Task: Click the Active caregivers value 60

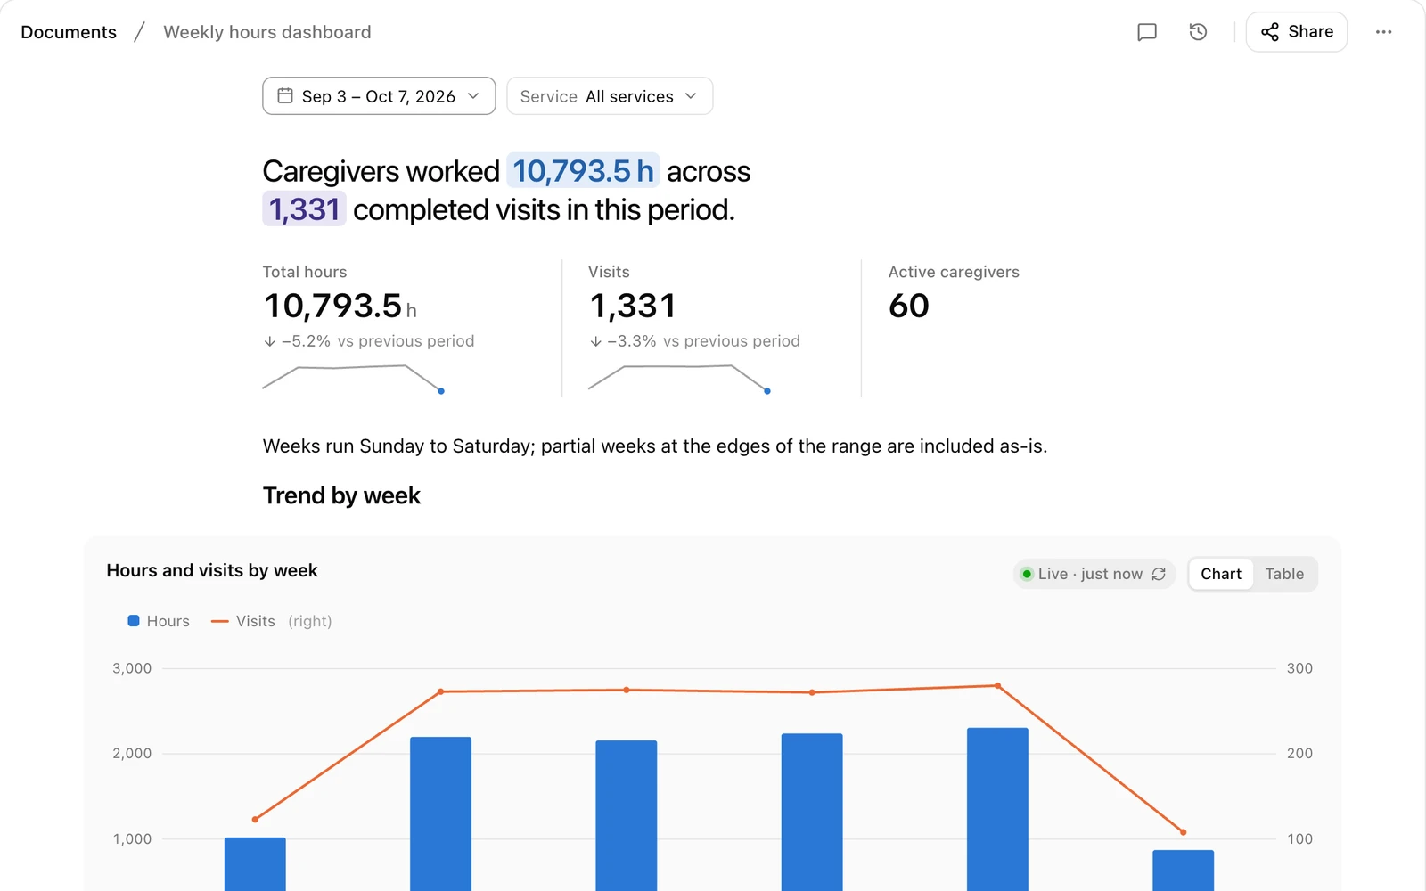Action: pyautogui.click(x=909, y=306)
